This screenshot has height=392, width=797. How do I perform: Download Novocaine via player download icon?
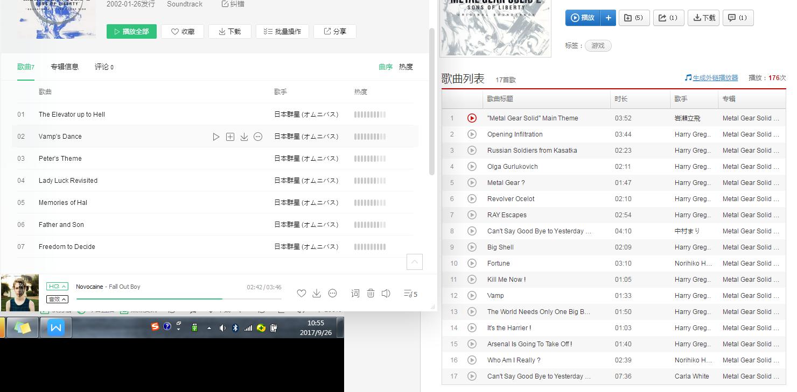317,293
